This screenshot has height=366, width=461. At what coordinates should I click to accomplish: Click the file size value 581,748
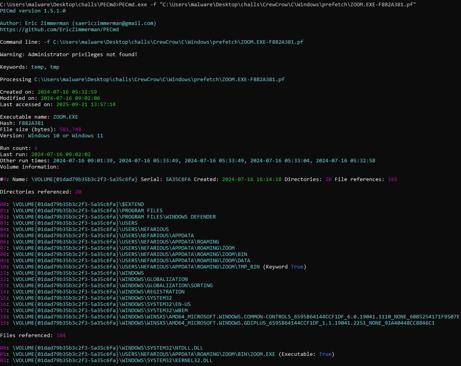coord(70,130)
